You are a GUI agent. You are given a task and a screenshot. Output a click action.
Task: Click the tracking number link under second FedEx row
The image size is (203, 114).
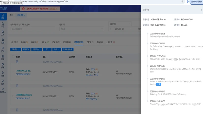92,99
